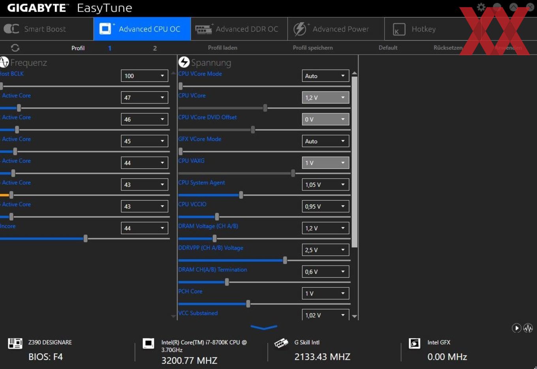Expand the DRAM CH(A/B) Termination dropdown

326,271
